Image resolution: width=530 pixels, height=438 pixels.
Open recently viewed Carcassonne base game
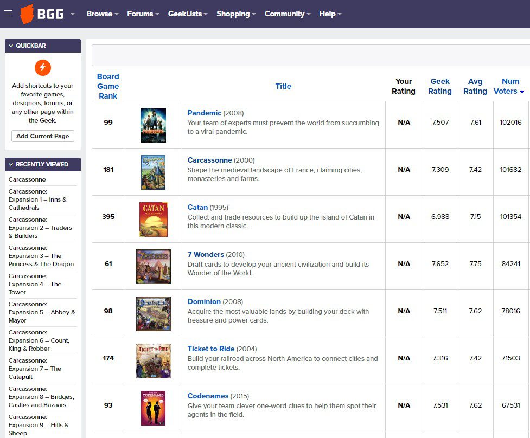[27, 179]
